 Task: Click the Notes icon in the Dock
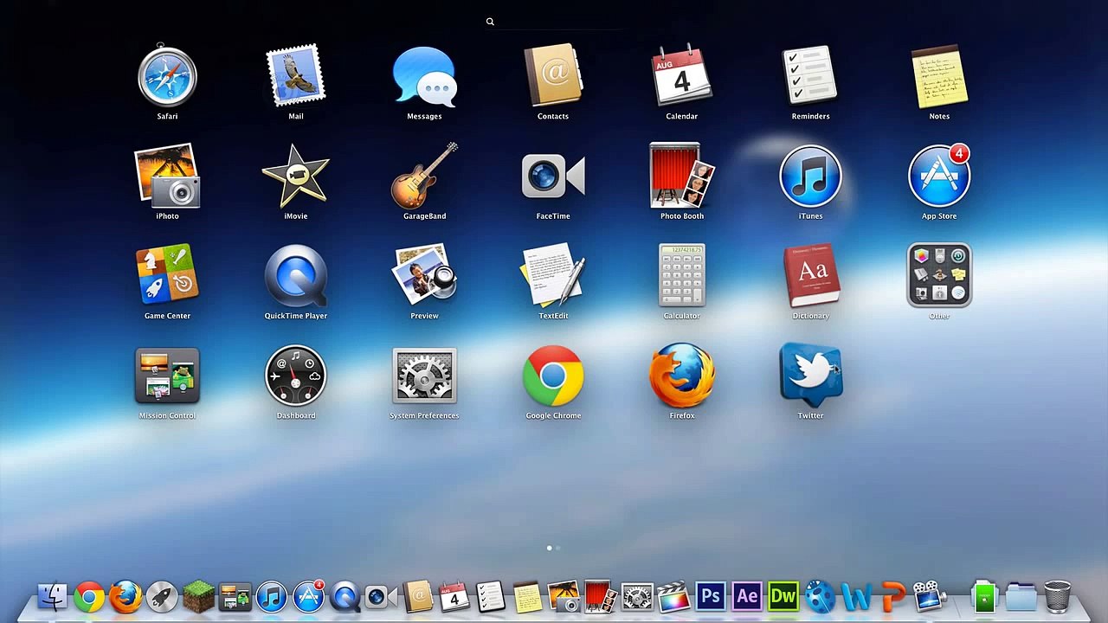527,596
